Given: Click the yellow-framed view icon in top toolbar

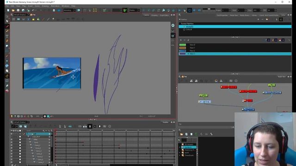Looking at the screenshot, I should pyautogui.click(x=94, y=10).
